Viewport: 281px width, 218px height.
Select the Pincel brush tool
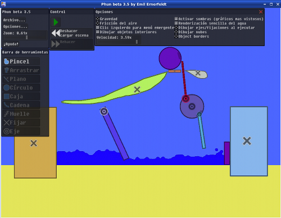(x=21, y=61)
